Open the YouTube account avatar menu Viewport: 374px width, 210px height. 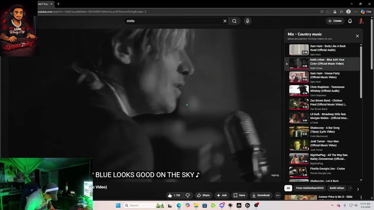pos(361,21)
